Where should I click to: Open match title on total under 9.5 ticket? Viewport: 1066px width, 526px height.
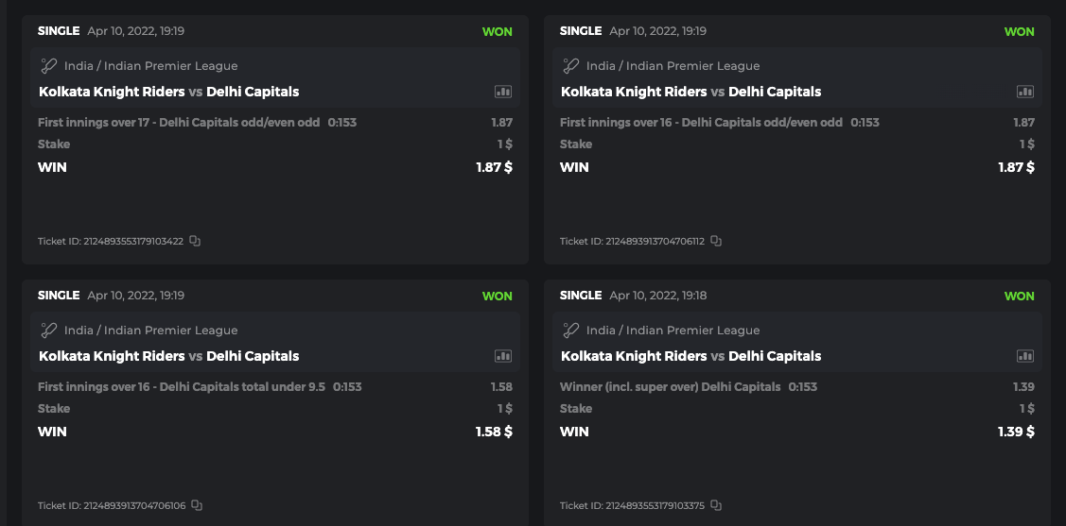pyautogui.click(x=169, y=356)
